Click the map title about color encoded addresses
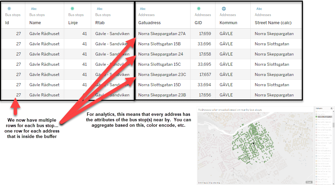The height and width of the screenshot is (185, 335). [x=230, y=110]
